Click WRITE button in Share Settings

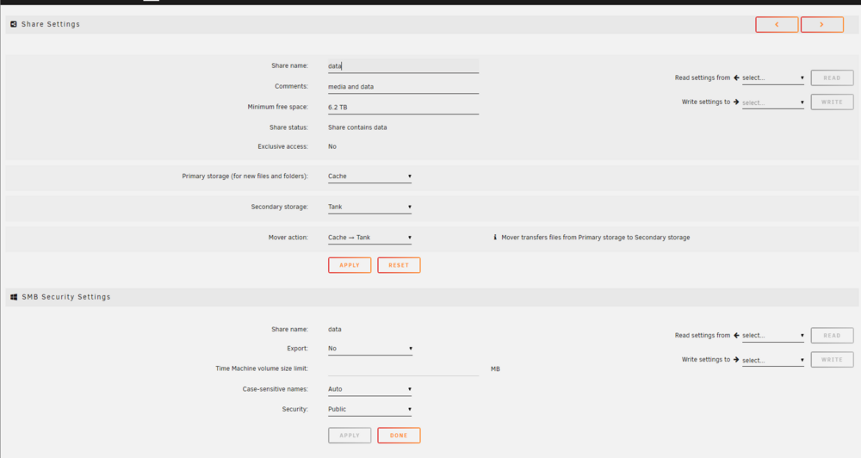pyautogui.click(x=832, y=102)
